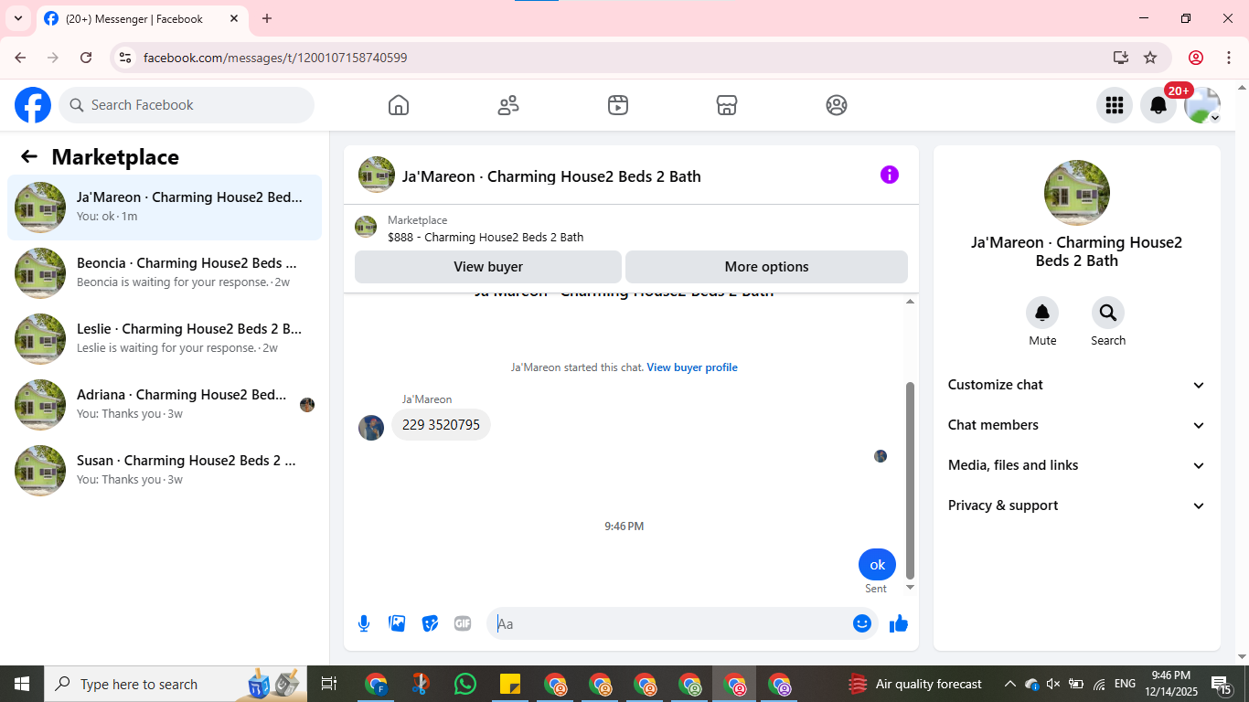This screenshot has height=702, width=1249.
Task: Expand Customize chat section
Action: coord(1076,385)
